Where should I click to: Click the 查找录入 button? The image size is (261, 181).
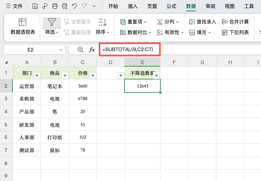(203, 22)
